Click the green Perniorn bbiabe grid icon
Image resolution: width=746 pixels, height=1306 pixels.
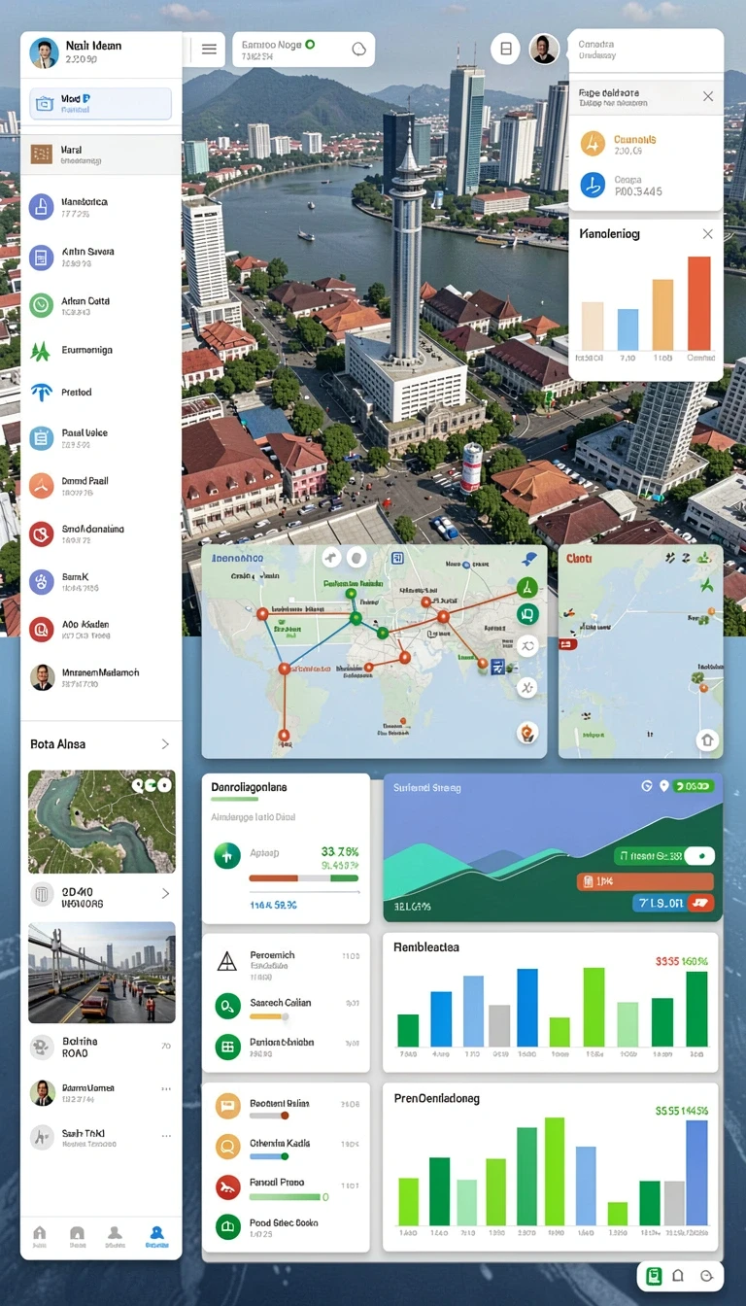(x=226, y=1047)
